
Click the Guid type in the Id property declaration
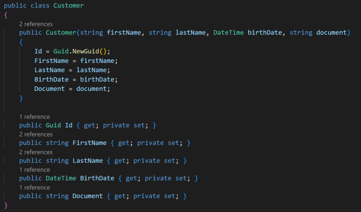pos(53,125)
